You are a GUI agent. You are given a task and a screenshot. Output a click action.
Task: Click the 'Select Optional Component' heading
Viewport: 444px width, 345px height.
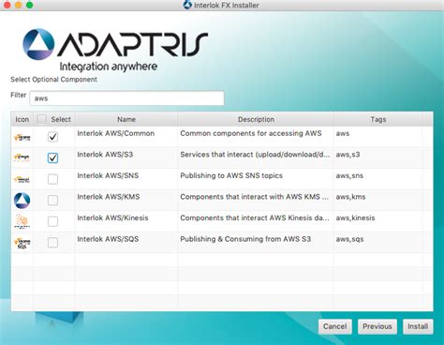(x=53, y=80)
